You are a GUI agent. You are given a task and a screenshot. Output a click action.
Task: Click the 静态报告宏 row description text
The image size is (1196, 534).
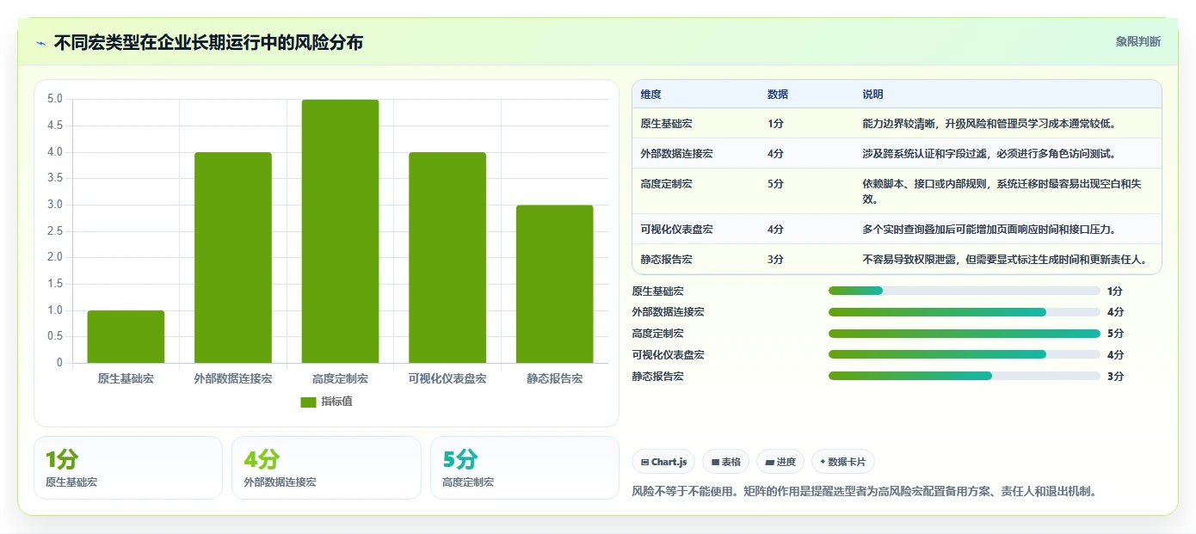click(x=1005, y=259)
